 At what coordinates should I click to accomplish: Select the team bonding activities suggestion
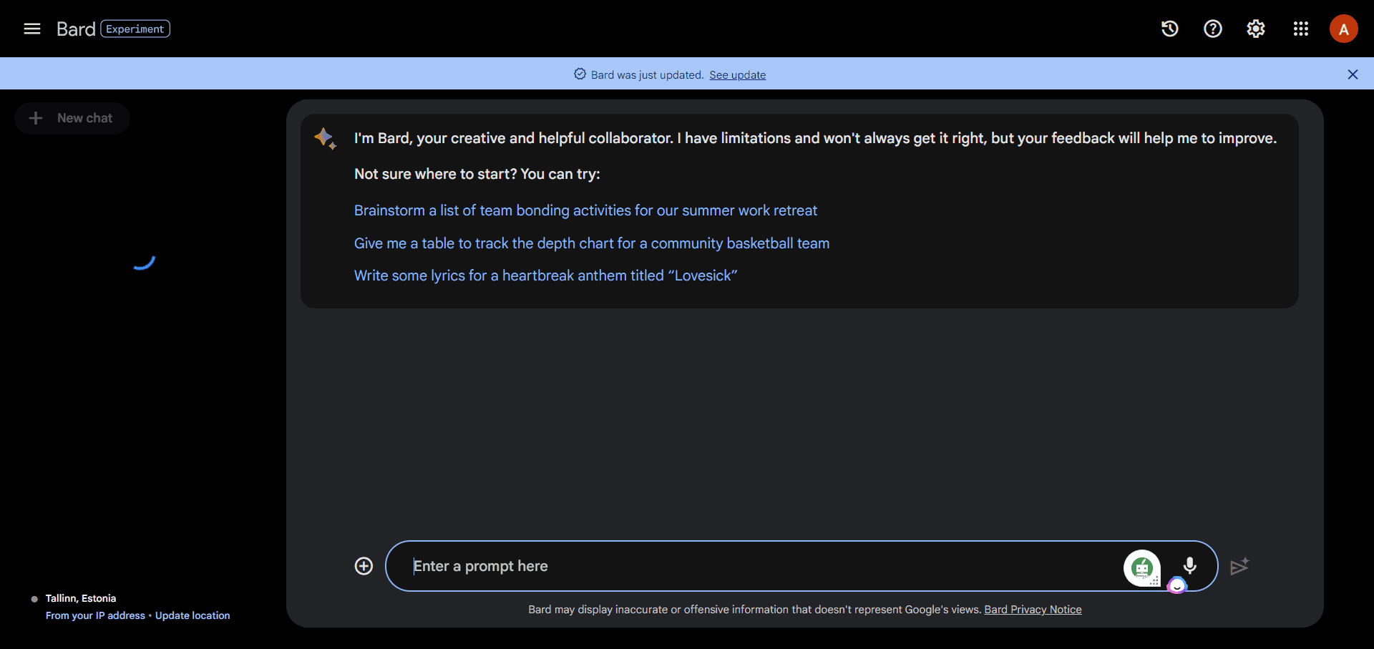click(x=585, y=210)
